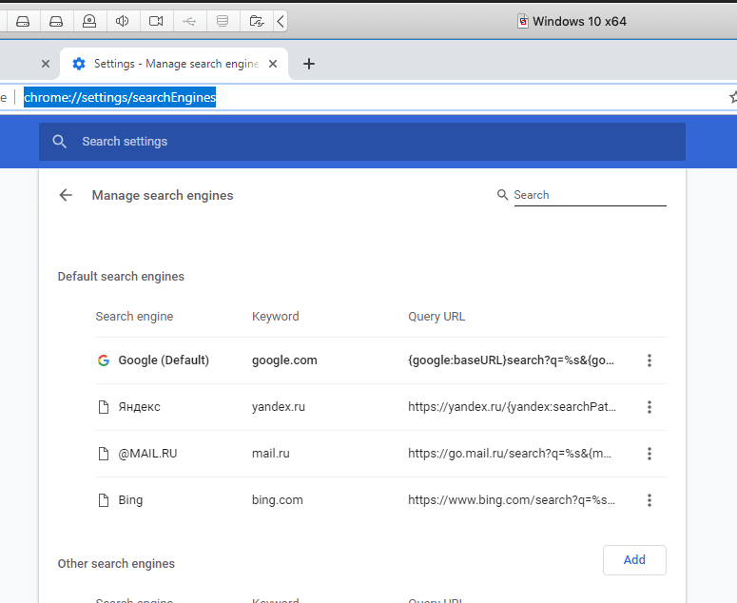Image resolution: width=737 pixels, height=603 pixels.
Task: Select the chrome://settings/searchEngines address bar
Action: pos(120,96)
